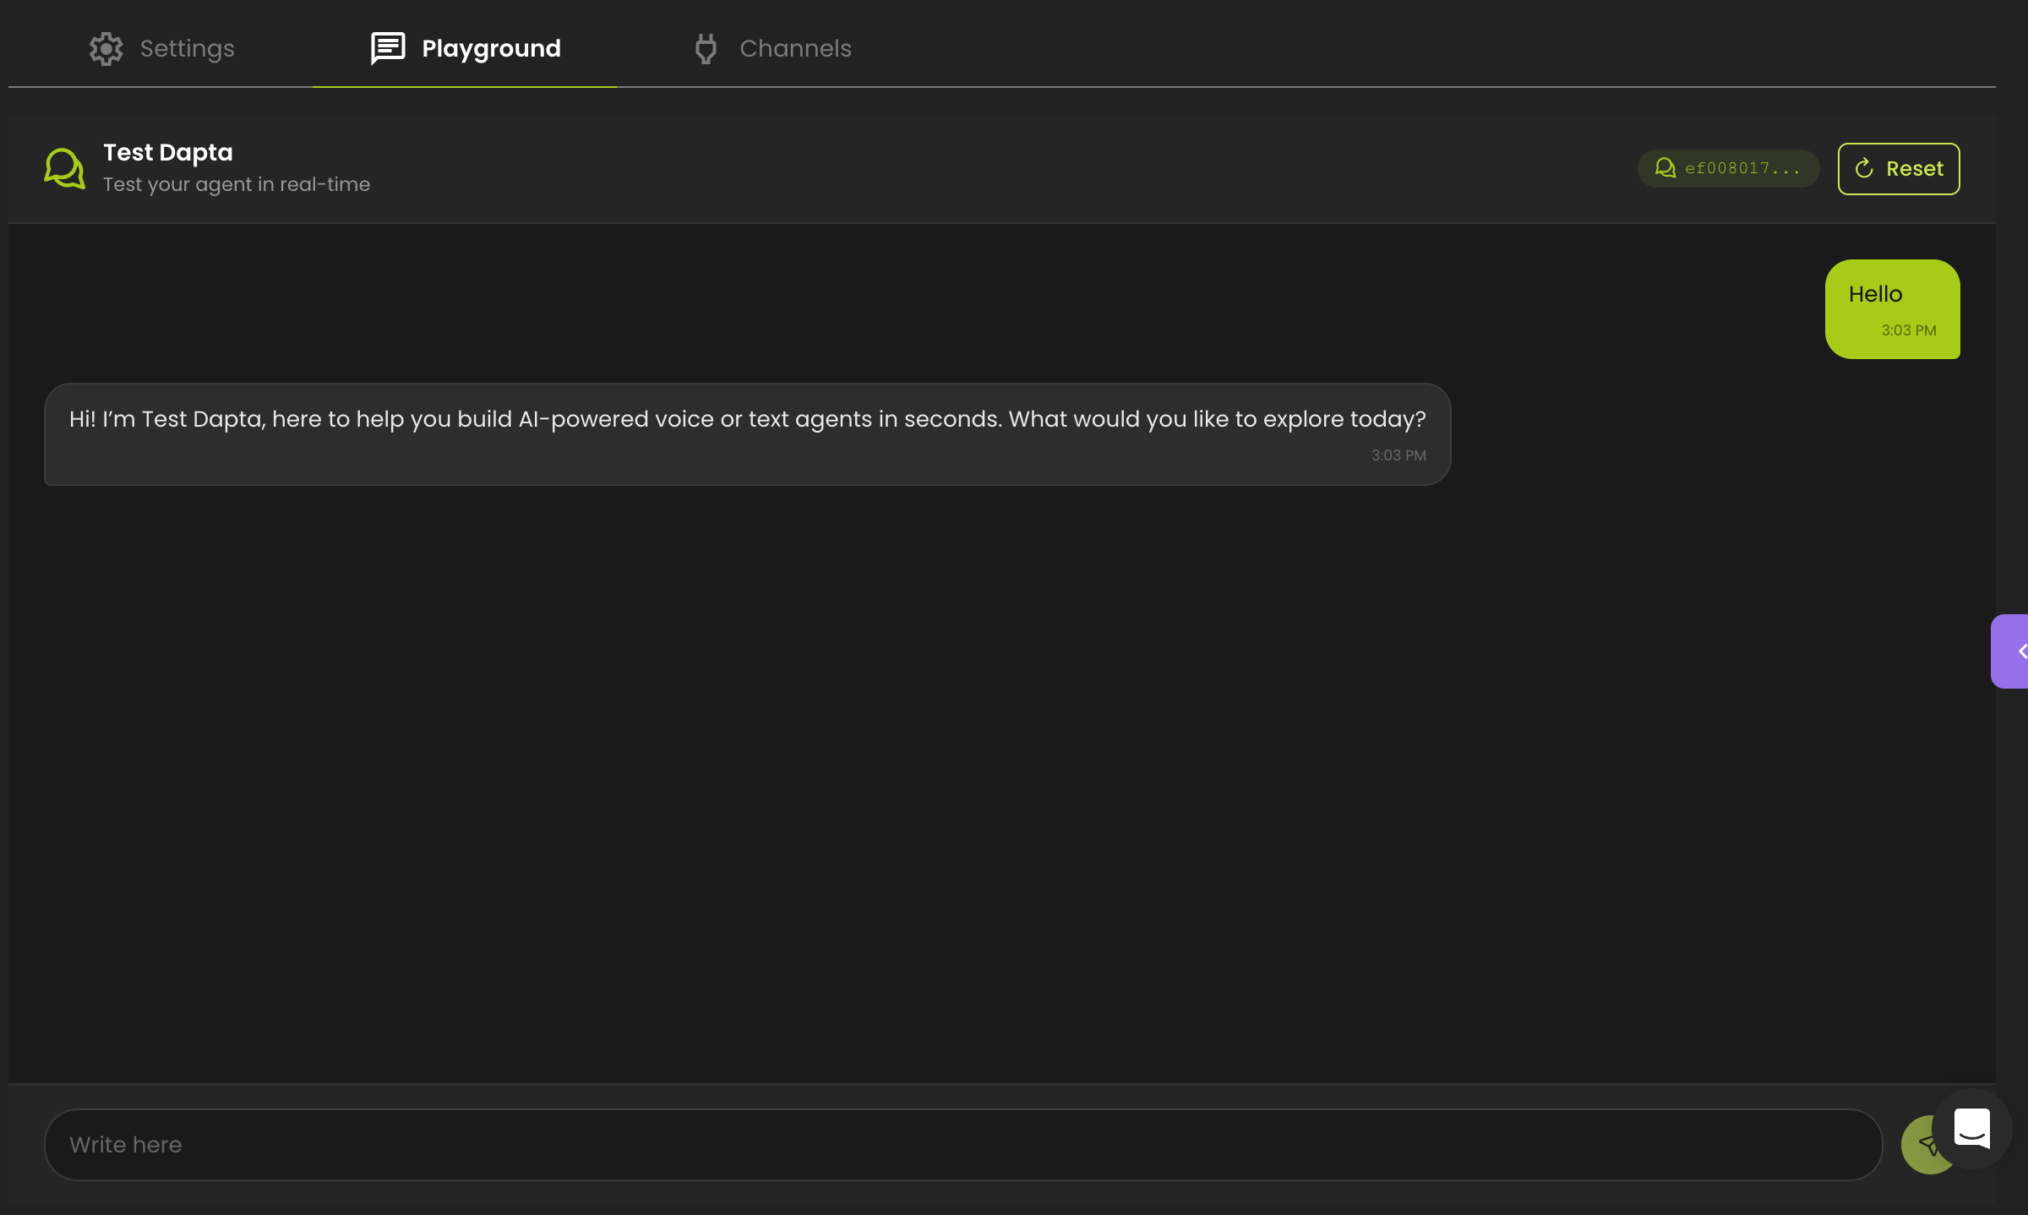The width and height of the screenshot is (2028, 1215).
Task: Expand the purple side panel chevron
Action: pyautogui.click(x=2018, y=651)
